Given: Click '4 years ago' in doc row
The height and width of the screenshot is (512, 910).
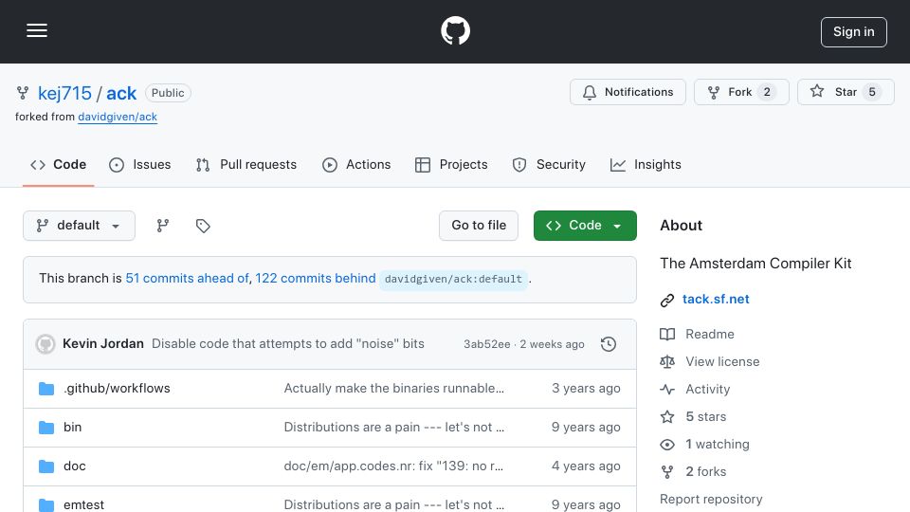Looking at the screenshot, I should tap(586, 466).
